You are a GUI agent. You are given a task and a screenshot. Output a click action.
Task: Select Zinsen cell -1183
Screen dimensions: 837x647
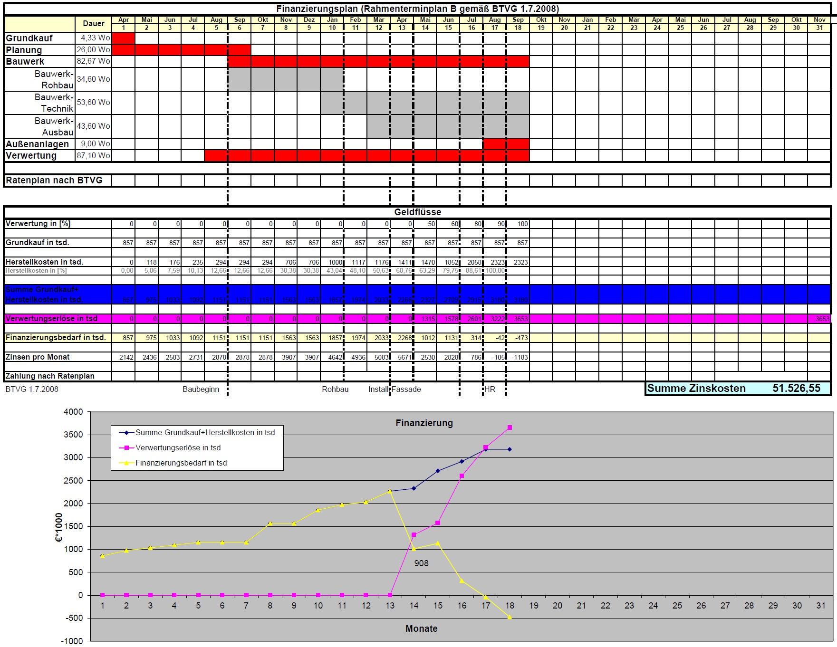[x=518, y=357]
